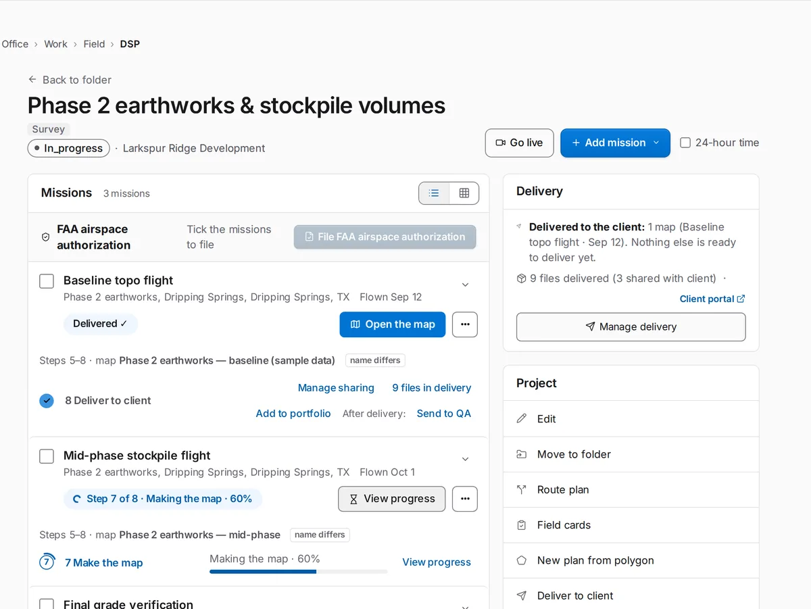Select the DSP breadcrumb
This screenshot has width=811, height=609.
point(130,44)
